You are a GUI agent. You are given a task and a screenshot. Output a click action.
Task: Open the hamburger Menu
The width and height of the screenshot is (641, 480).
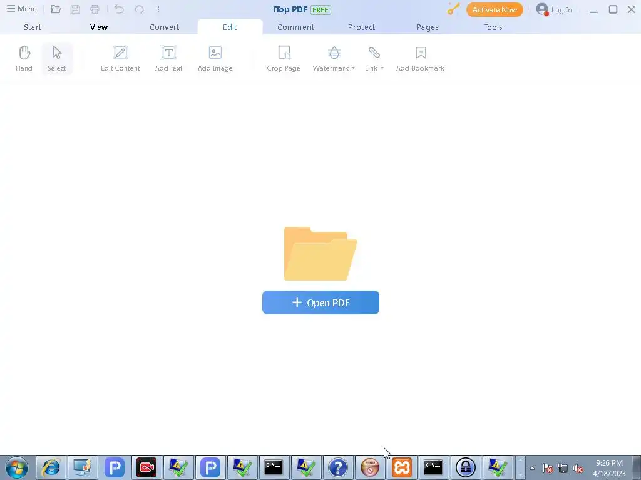tap(22, 9)
